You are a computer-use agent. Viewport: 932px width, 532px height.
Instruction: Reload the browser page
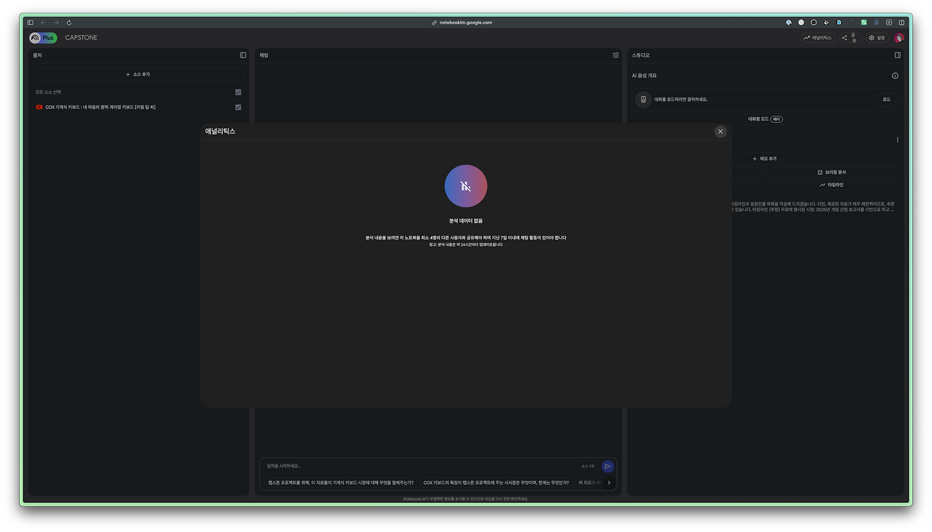69,23
